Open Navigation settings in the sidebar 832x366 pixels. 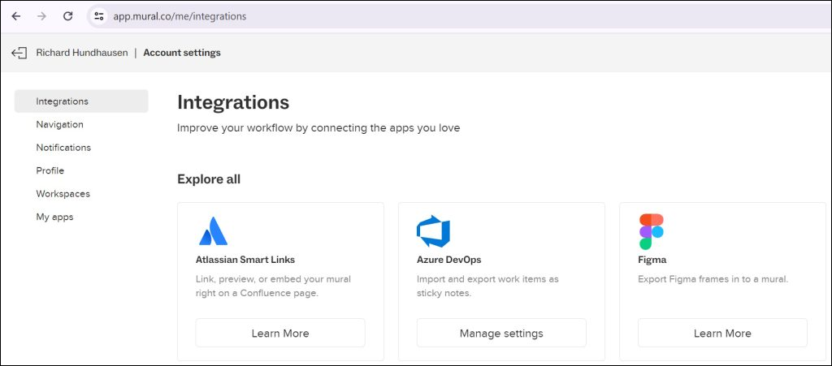[59, 124]
